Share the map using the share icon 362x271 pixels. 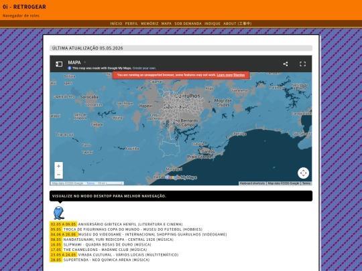coord(286,64)
